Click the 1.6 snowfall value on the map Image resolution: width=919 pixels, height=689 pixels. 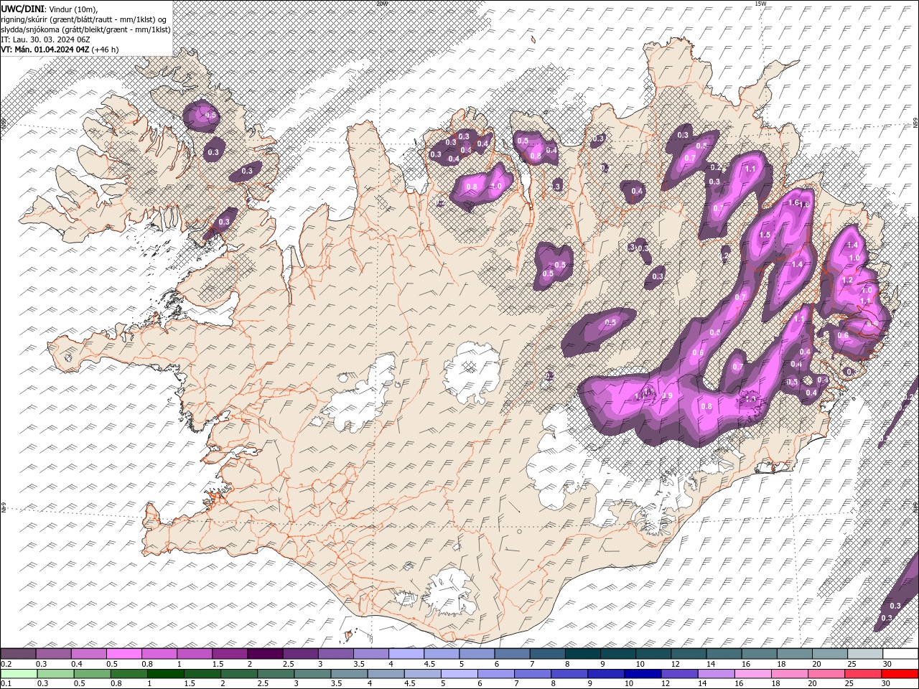point(793,203)
